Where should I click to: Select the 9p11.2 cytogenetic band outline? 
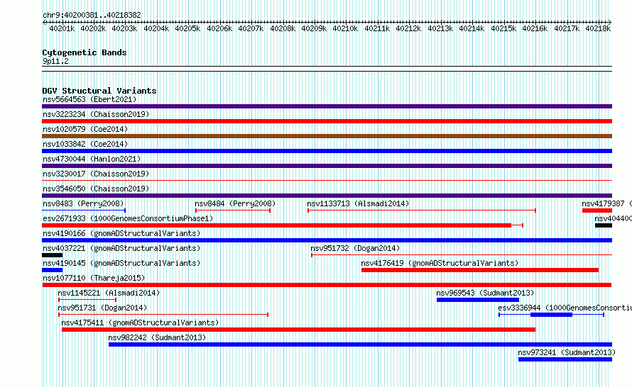[327, 69]
